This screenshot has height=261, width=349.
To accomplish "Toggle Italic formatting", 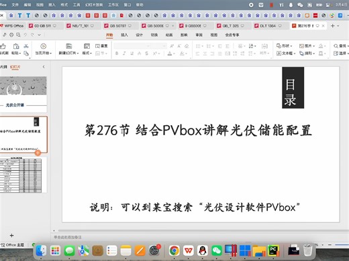I will pyautogui.click(x=124, y=54).
